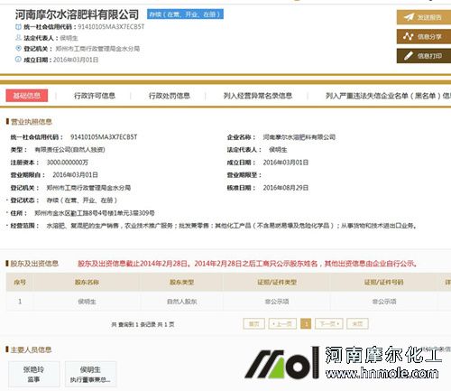Switch to 行政许可信息 tab
451x391 pixels.
coord(95,96)
